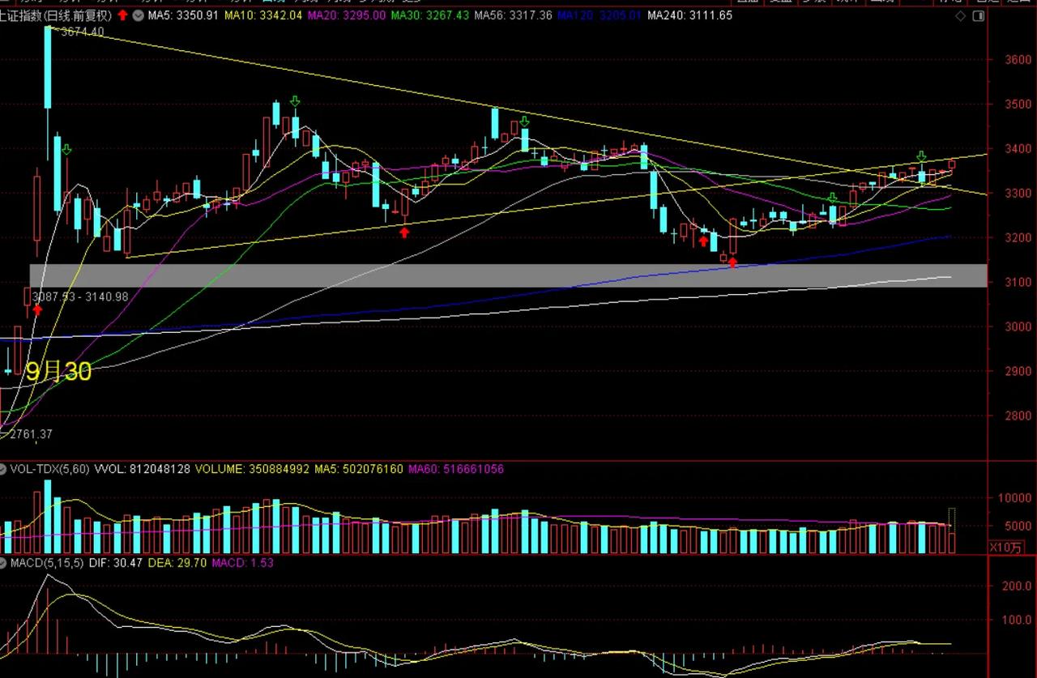Toggle the side panel icon in the chart header

980,16
